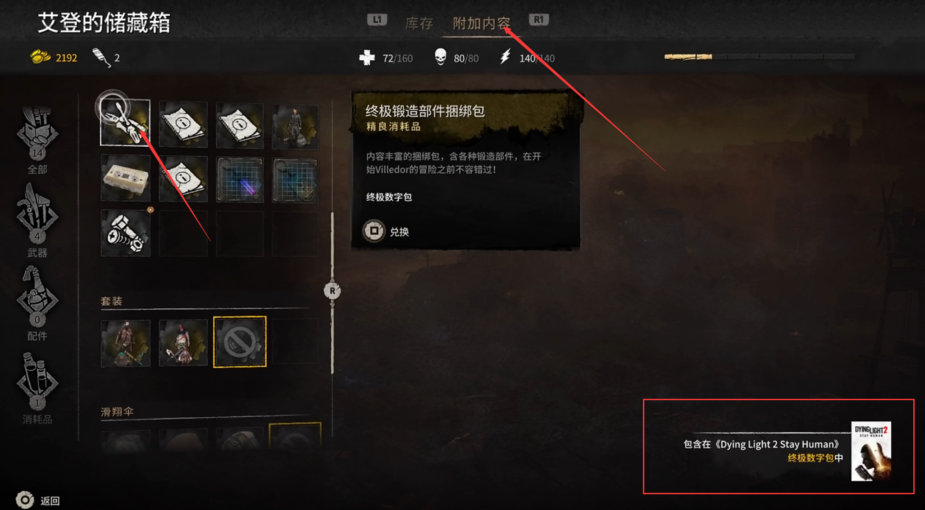Click the L1 shoulder button indicator
Image resolution: width=925 pixels, height=510 pixels.
pyautogui.click(x=377, y=20)
